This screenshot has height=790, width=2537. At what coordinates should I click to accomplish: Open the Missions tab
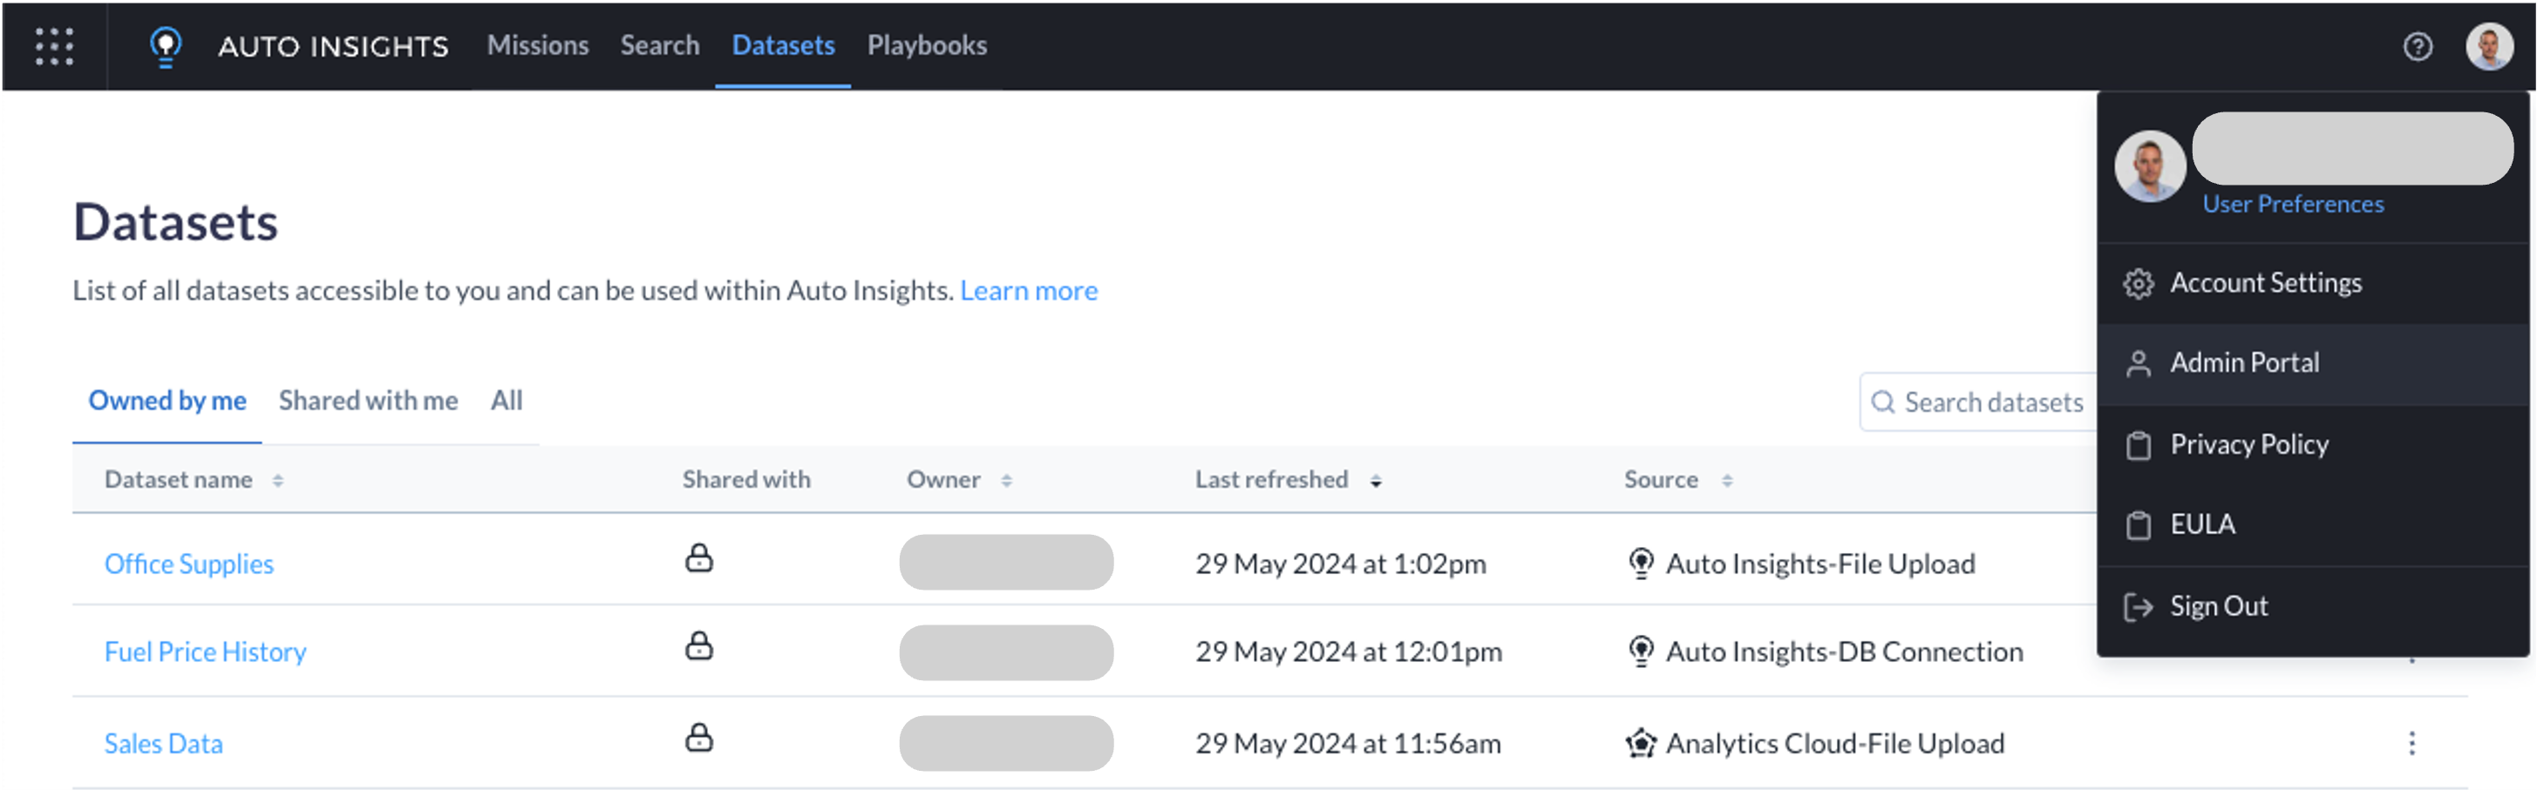538,45
